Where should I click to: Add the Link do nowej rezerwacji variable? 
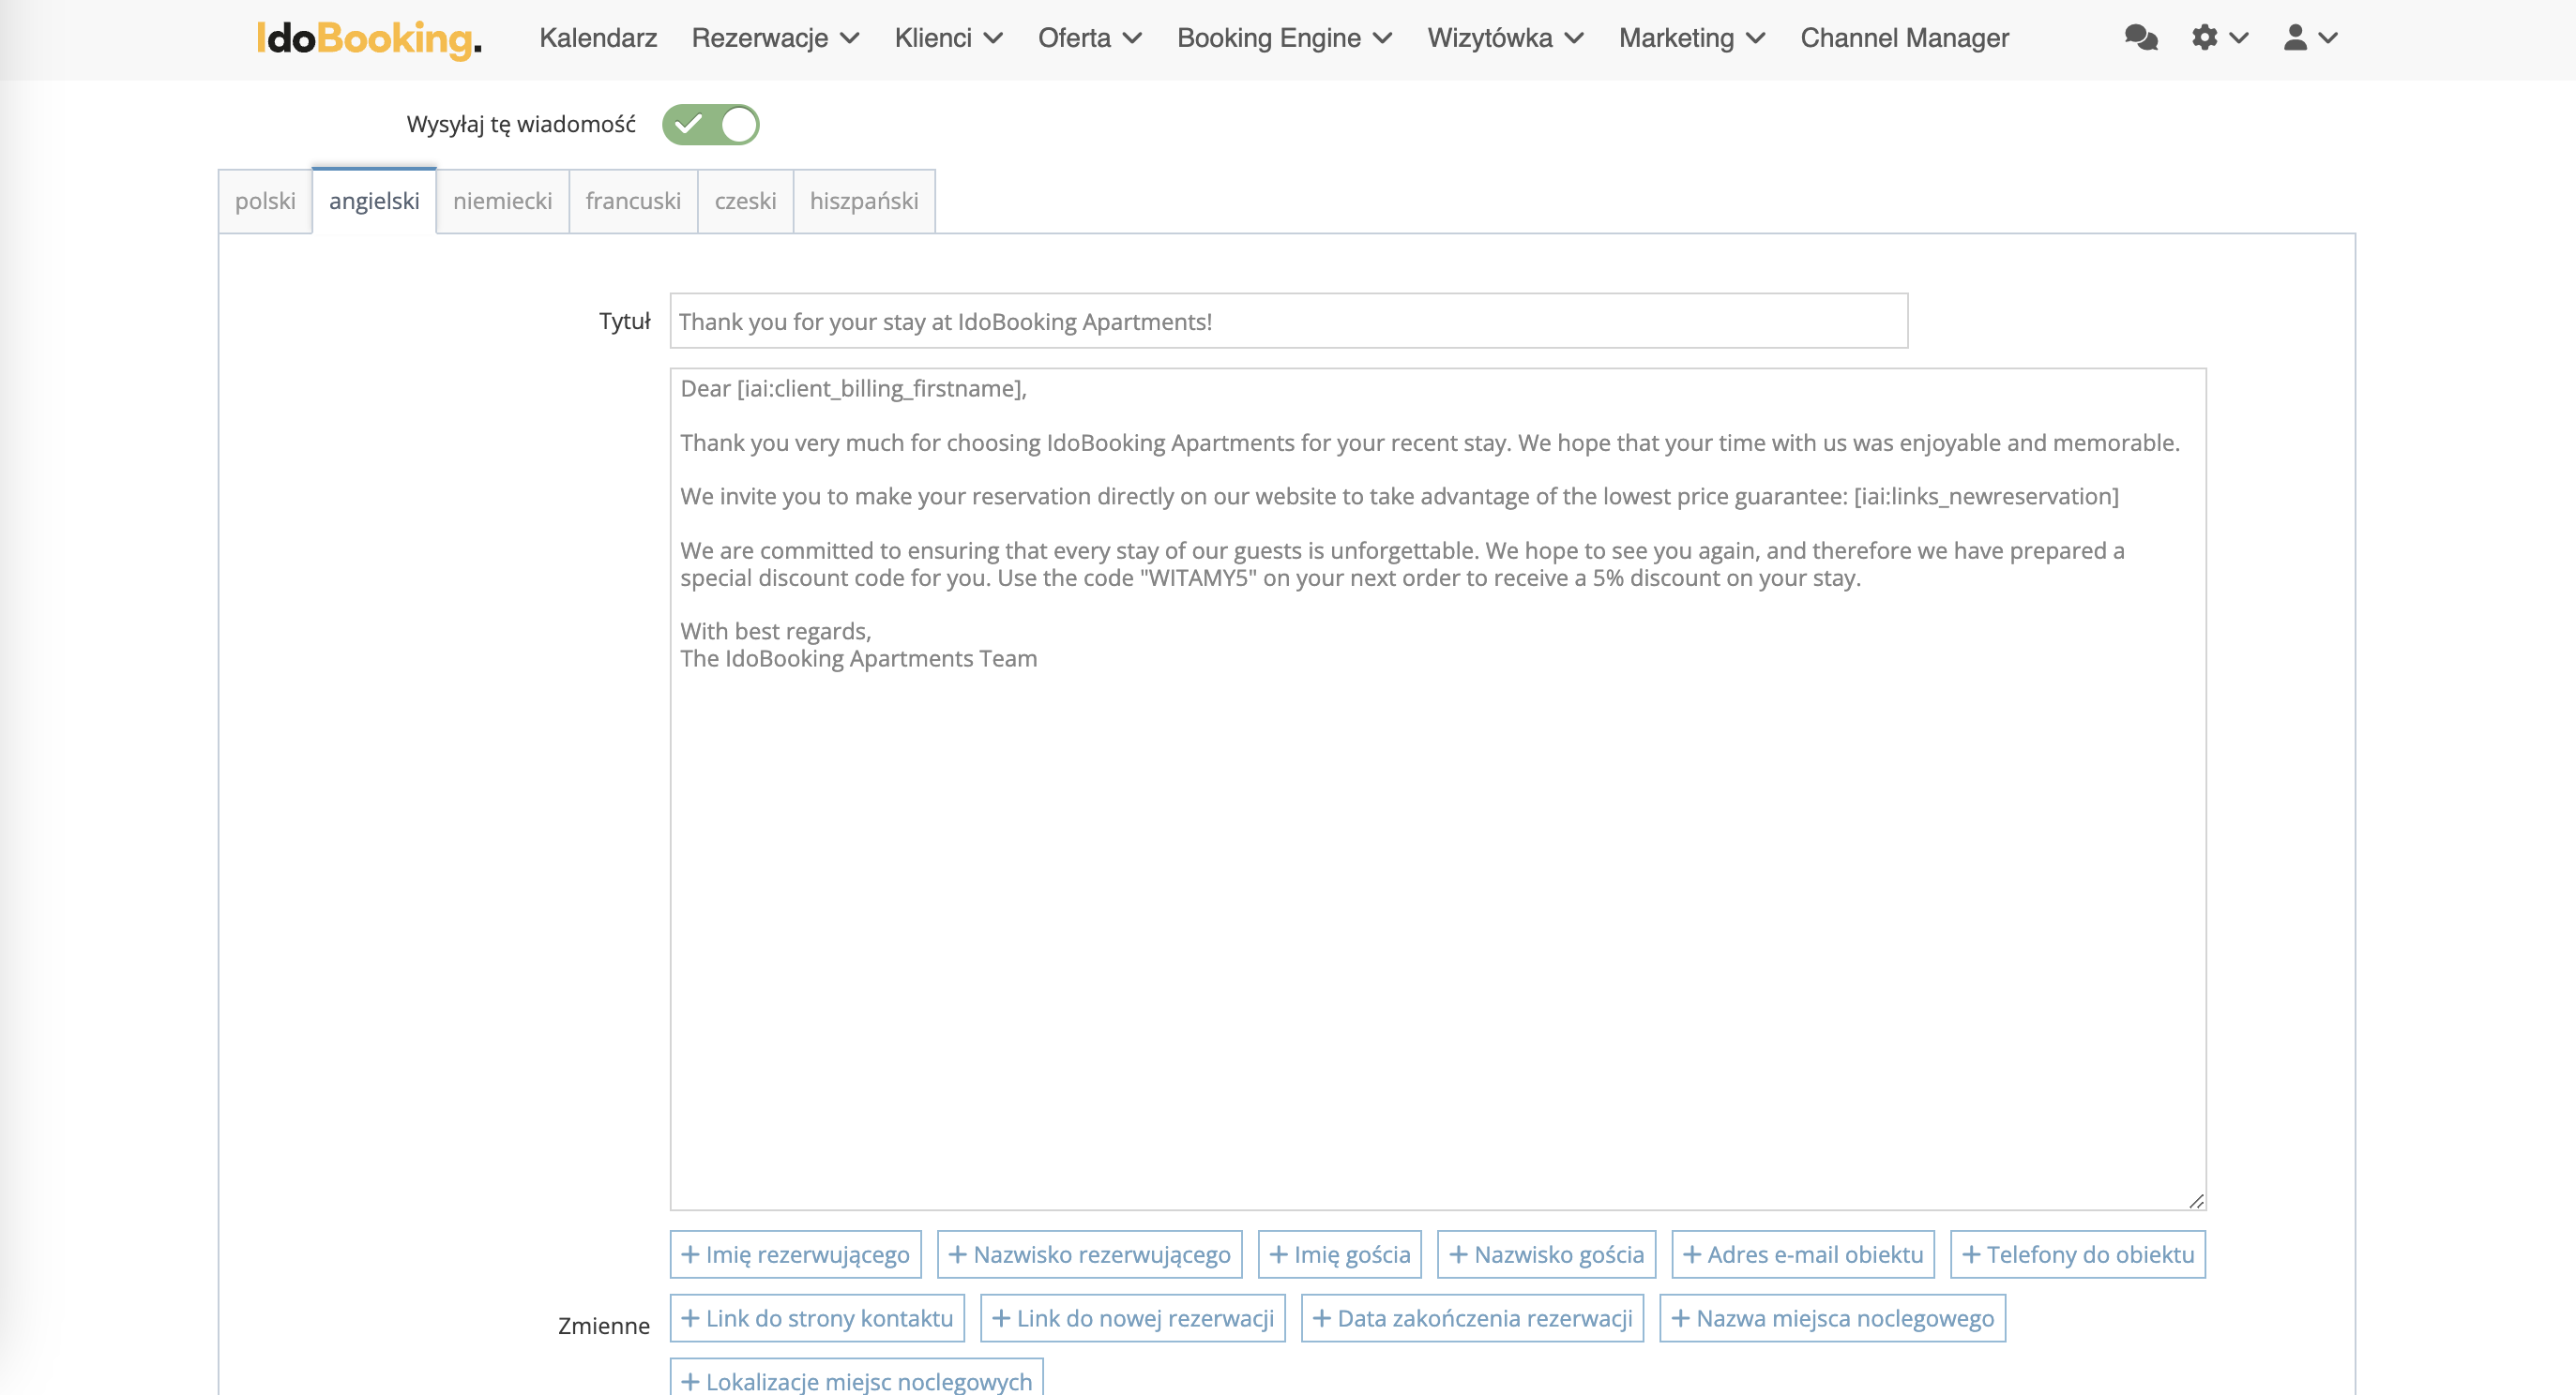[1132, 1318]
